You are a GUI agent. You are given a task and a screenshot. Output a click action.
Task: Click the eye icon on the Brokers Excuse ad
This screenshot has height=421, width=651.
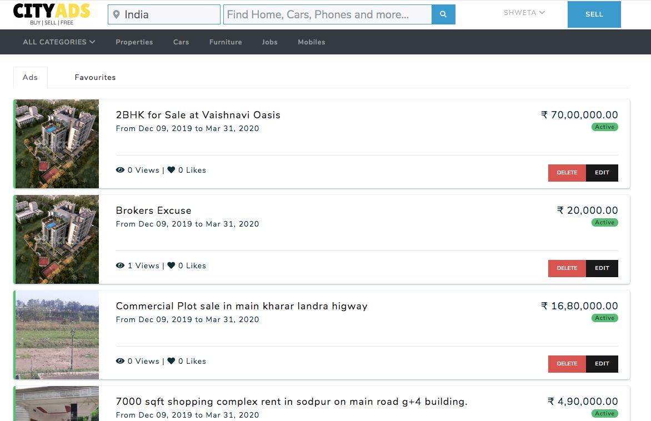120,265
